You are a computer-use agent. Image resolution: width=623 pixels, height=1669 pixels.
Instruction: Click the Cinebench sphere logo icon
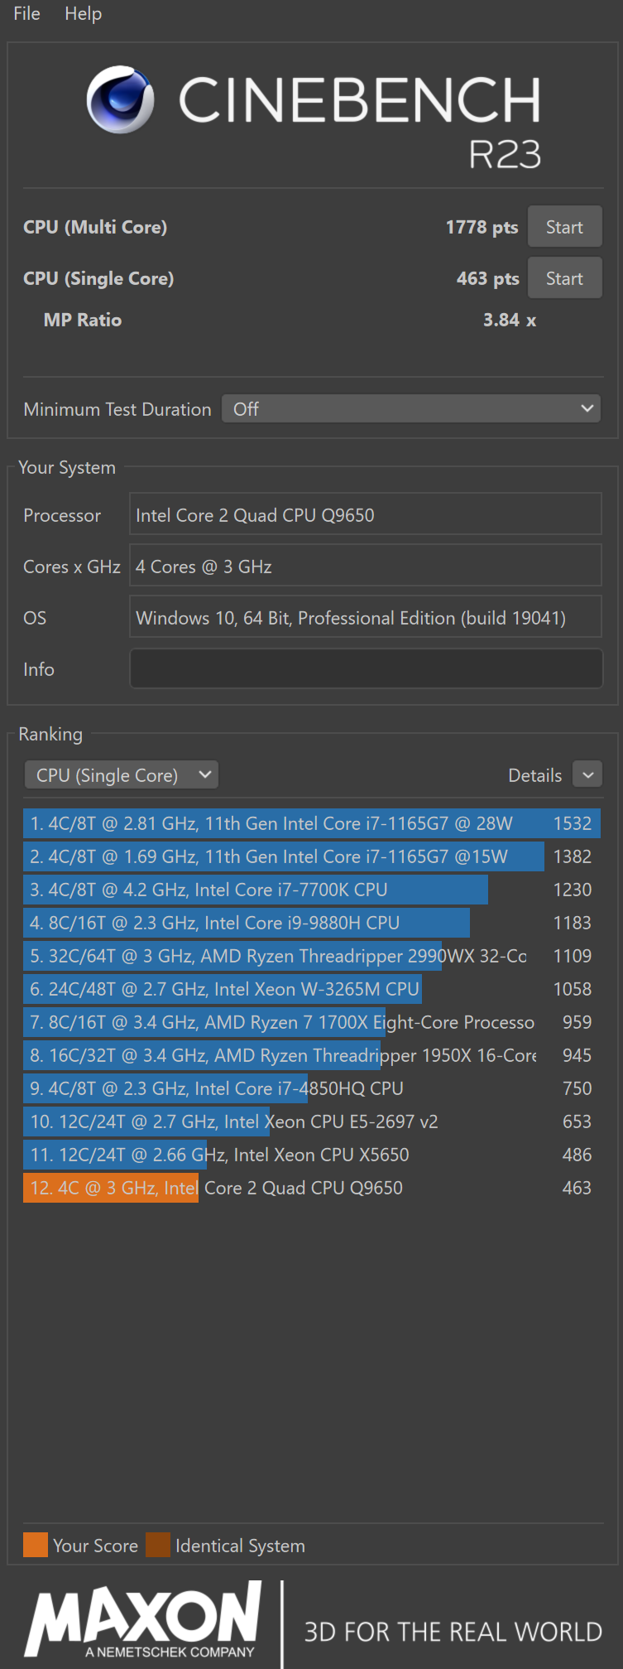[120, 99]
